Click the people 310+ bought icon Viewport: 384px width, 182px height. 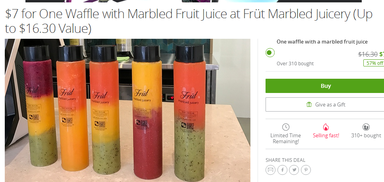[x=366, y=127]
